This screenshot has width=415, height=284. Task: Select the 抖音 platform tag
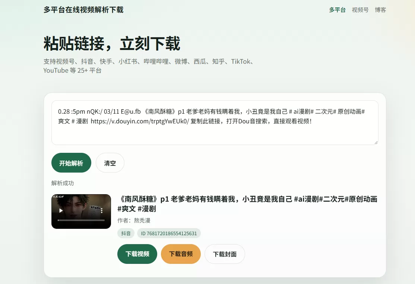point(126,233)
